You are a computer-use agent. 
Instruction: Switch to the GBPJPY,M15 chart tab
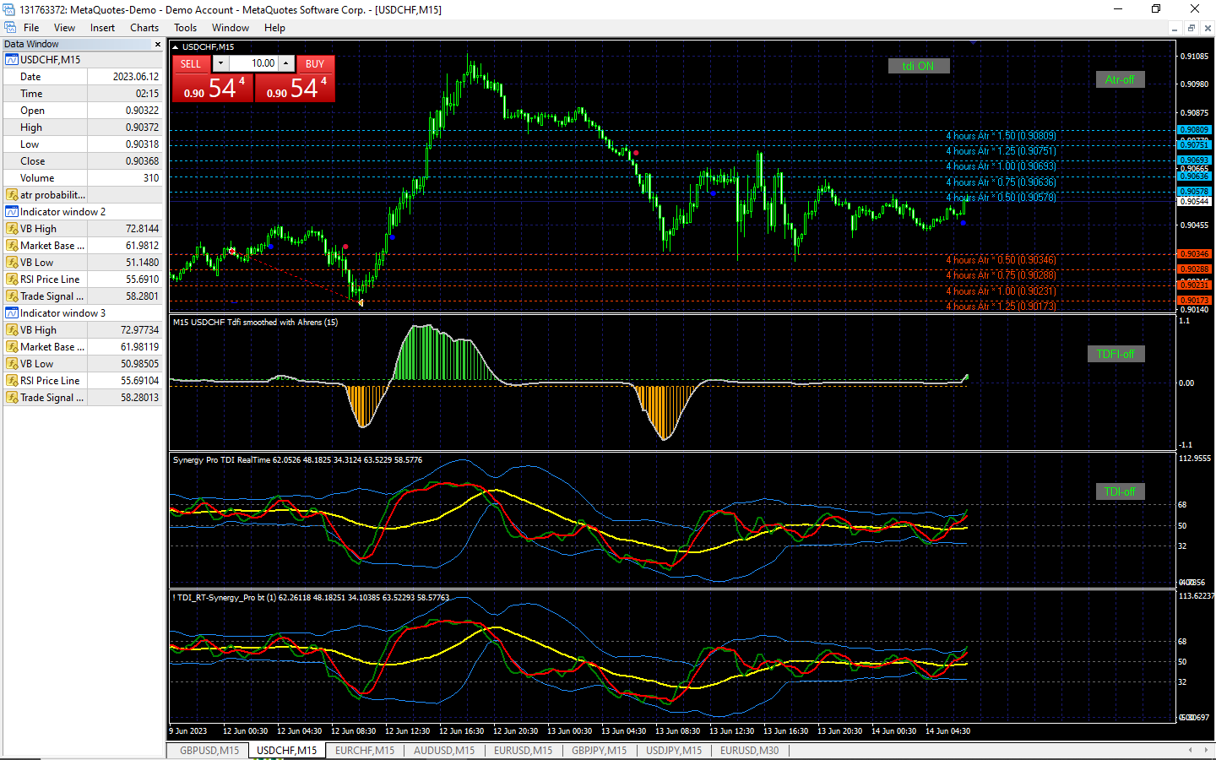click(599, 751)
